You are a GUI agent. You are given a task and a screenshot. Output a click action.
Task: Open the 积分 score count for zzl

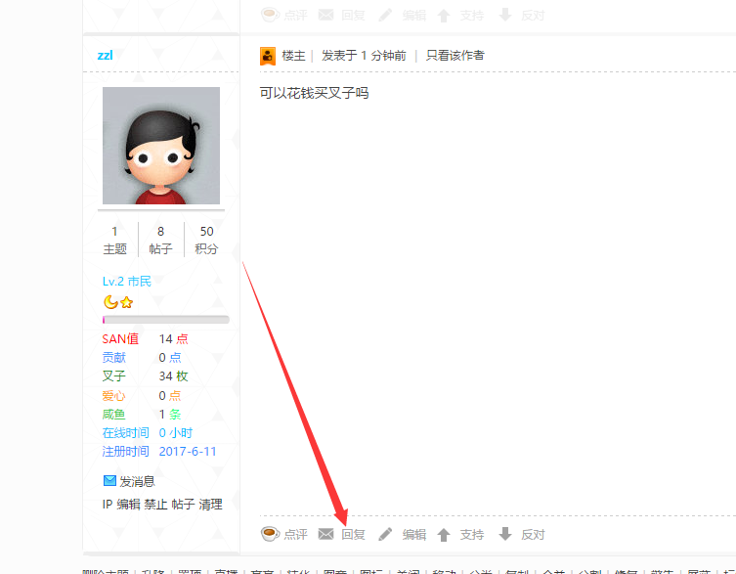206,240
